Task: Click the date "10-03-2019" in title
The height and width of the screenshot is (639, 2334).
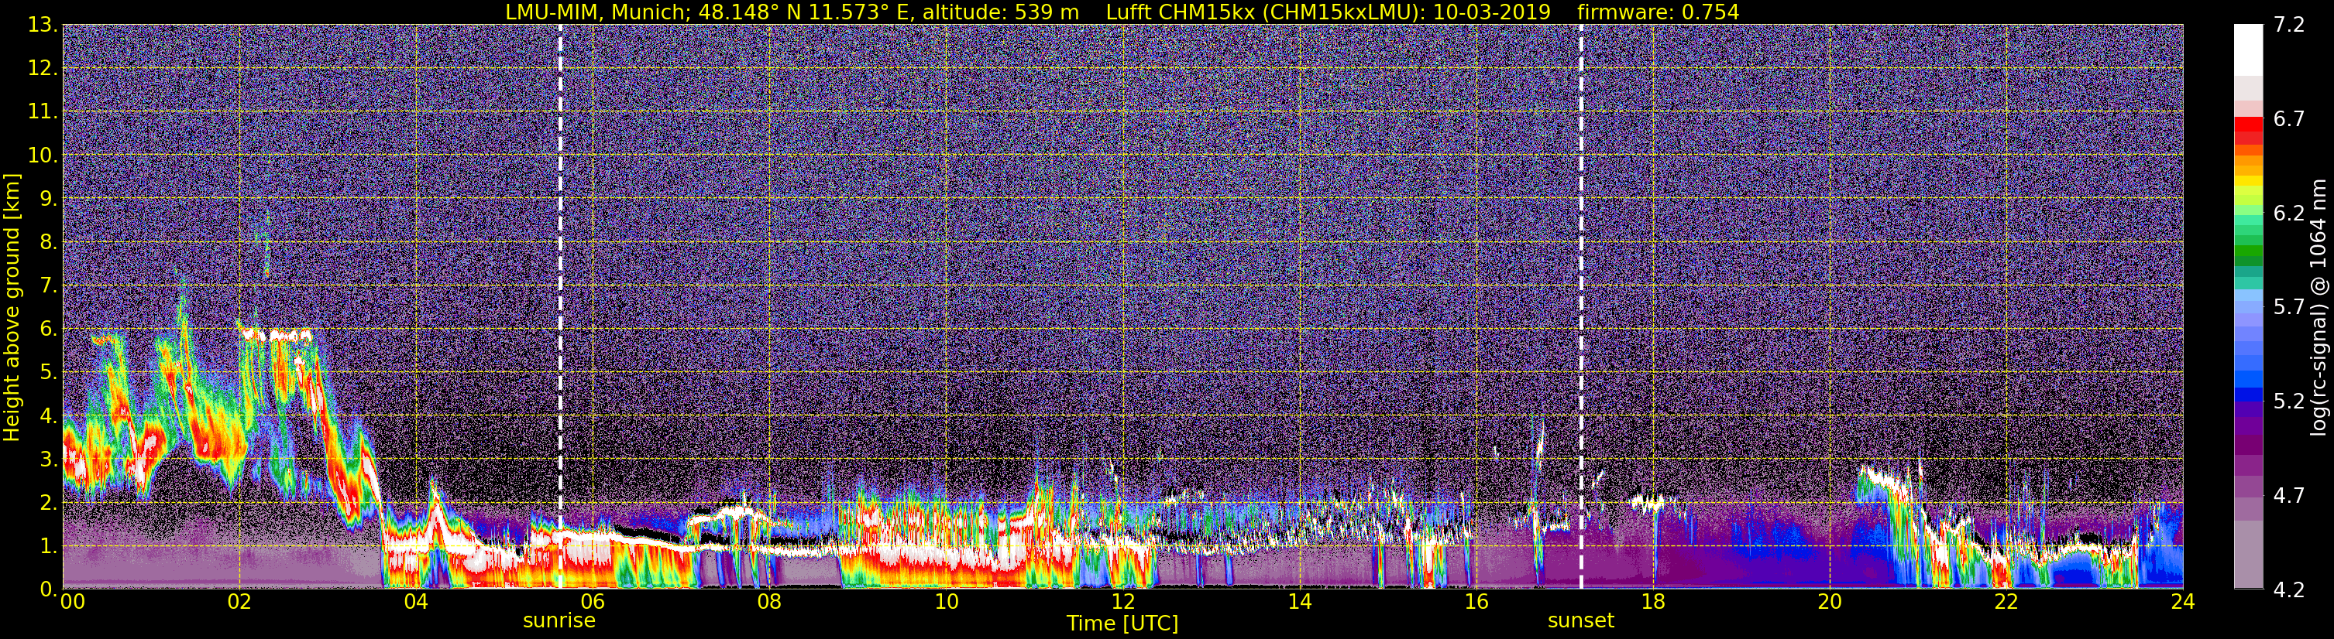Action: (x=1491, y=12)
